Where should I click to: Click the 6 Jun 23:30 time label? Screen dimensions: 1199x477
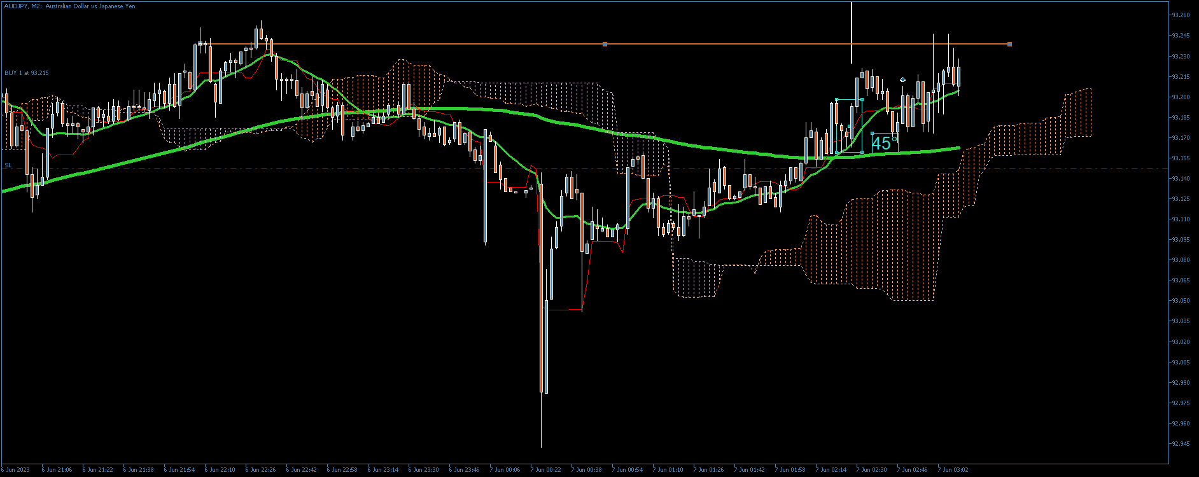[423, 470]
